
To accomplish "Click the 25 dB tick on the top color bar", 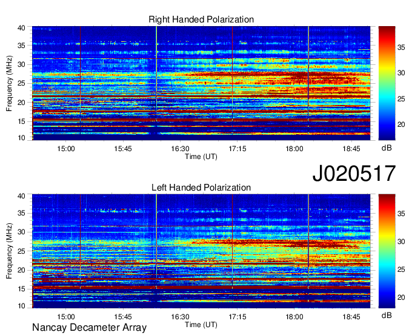I will tap(401, 99).
